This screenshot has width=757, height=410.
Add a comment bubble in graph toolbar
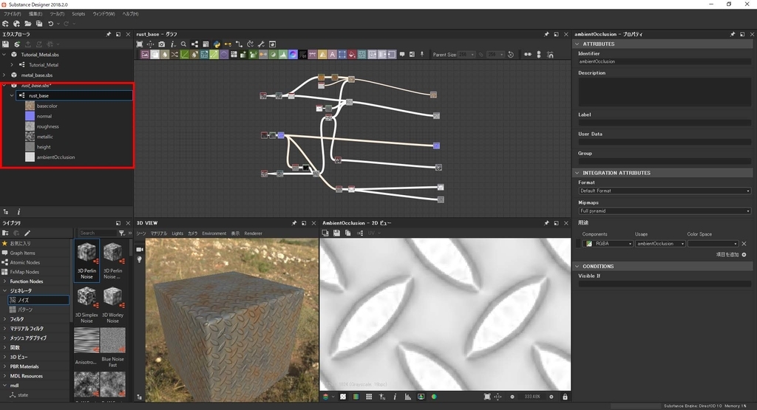tap(401, 55)
